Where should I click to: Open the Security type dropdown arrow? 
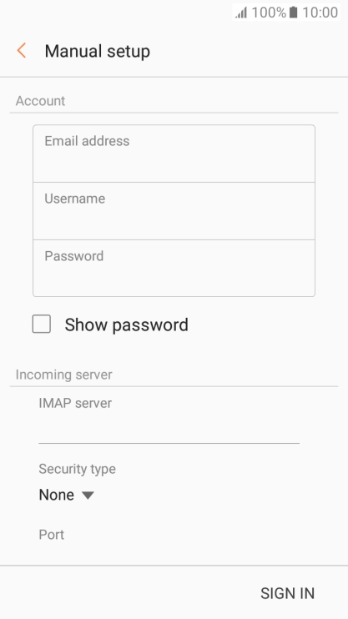(88, 495)
